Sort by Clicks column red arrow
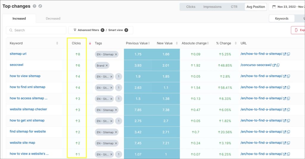 [90, 43]
